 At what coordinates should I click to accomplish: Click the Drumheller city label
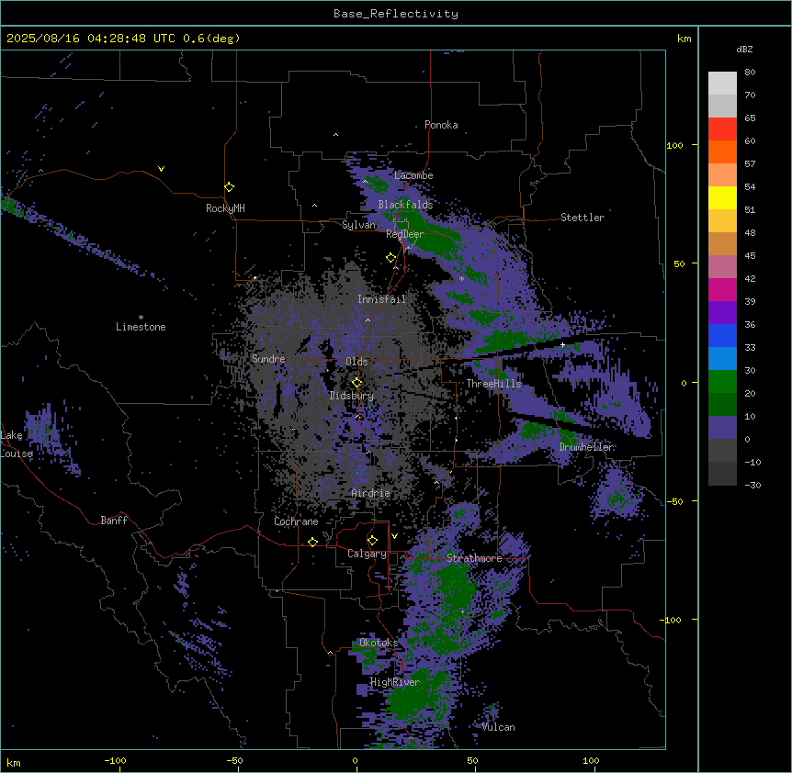coord(586,447)
